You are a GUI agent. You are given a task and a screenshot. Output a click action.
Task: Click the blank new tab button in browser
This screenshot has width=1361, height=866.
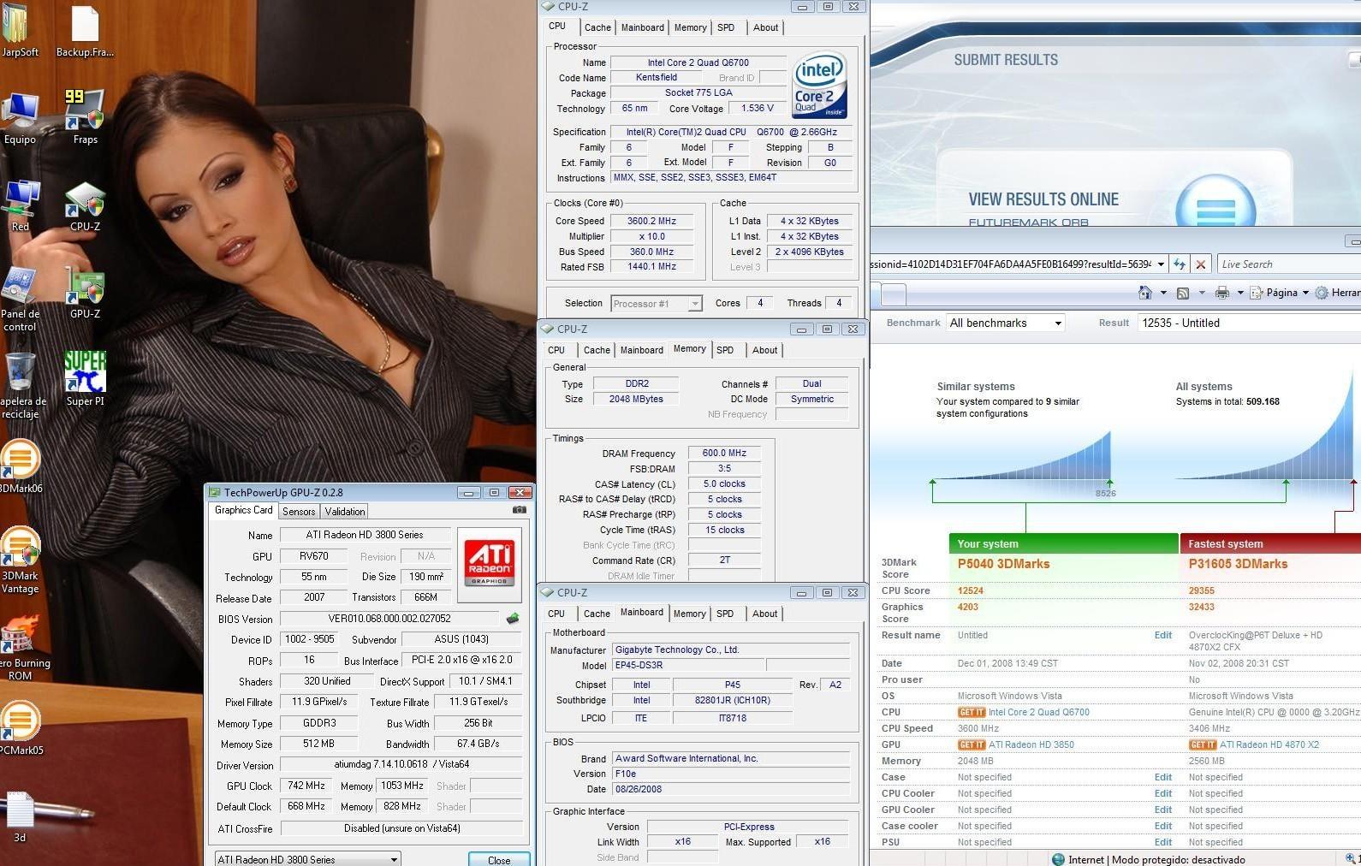[x=894, y=294]
